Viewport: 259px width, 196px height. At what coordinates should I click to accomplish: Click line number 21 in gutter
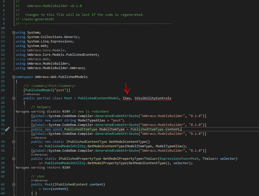tap(3, 77)
